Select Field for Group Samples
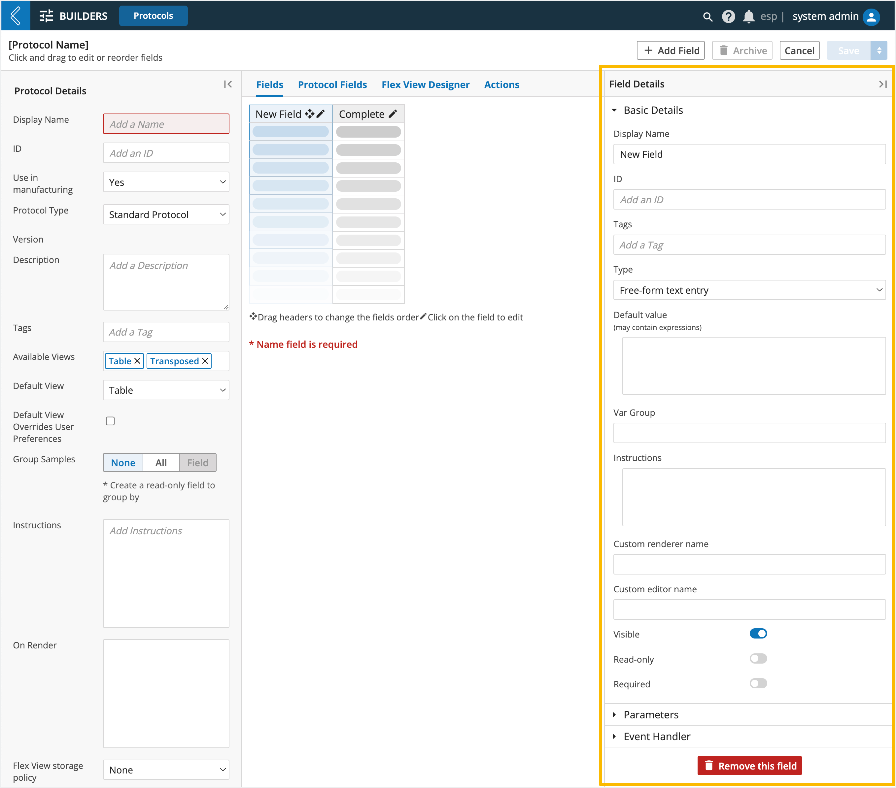896x788 pixels. tap(198, 462)
